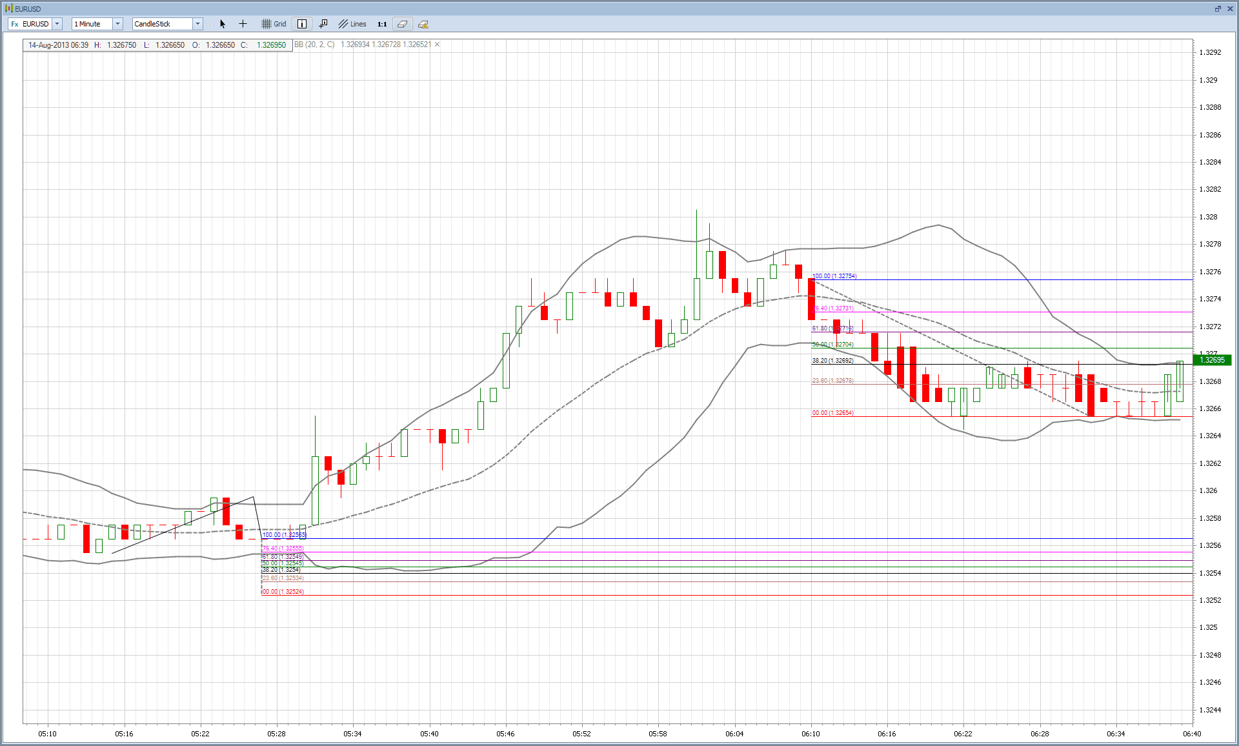Toggle the Grid display
This screenshot has height=746, width=1239.
pos(274,24)
